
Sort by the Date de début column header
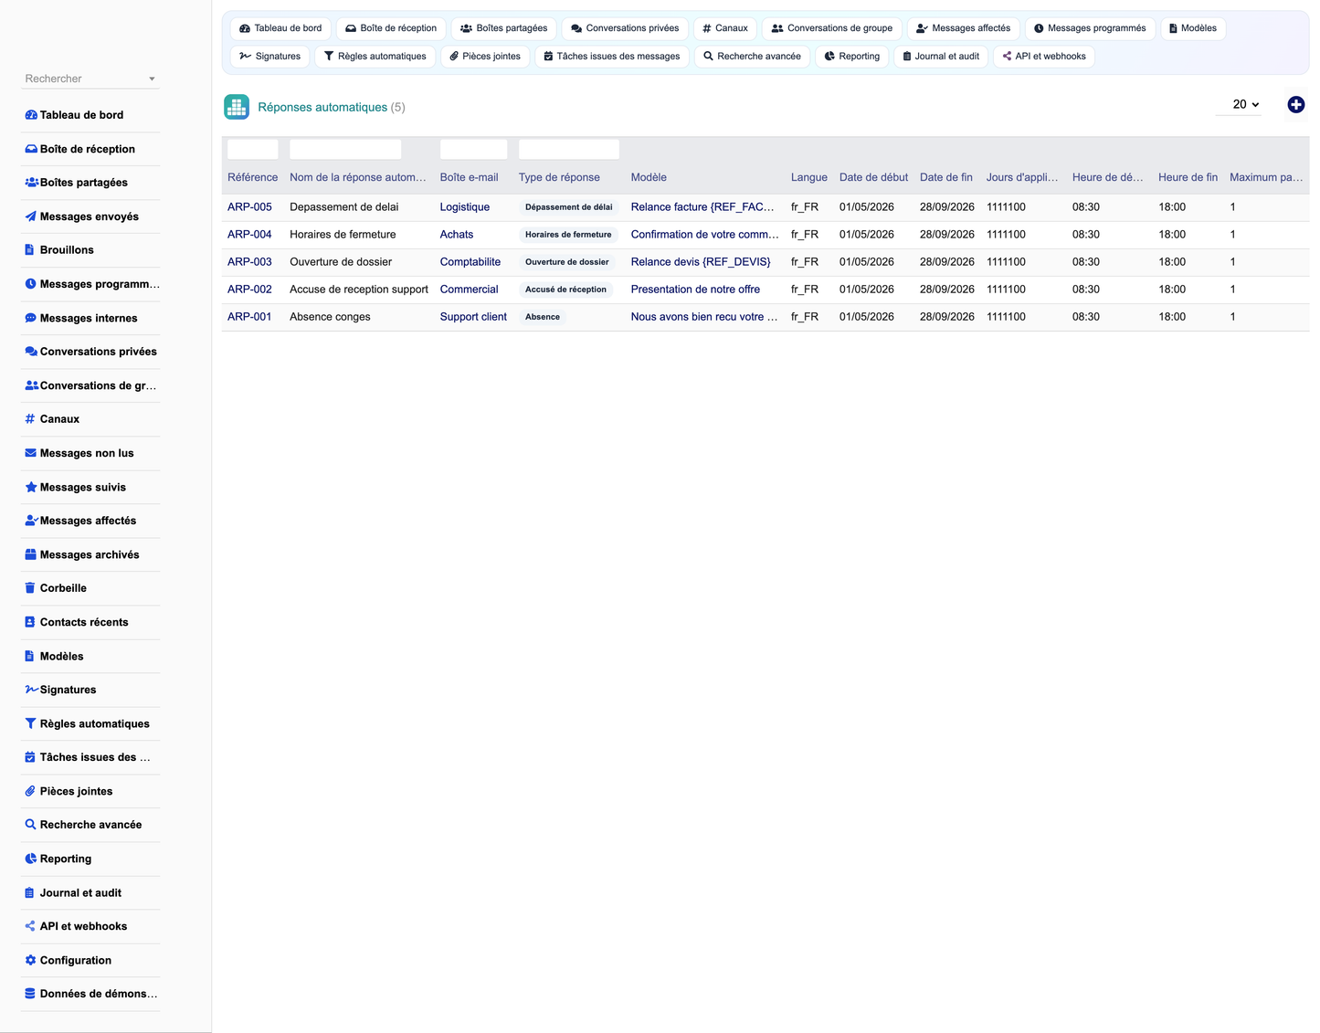pyautogui.click(x=873, y=177)
